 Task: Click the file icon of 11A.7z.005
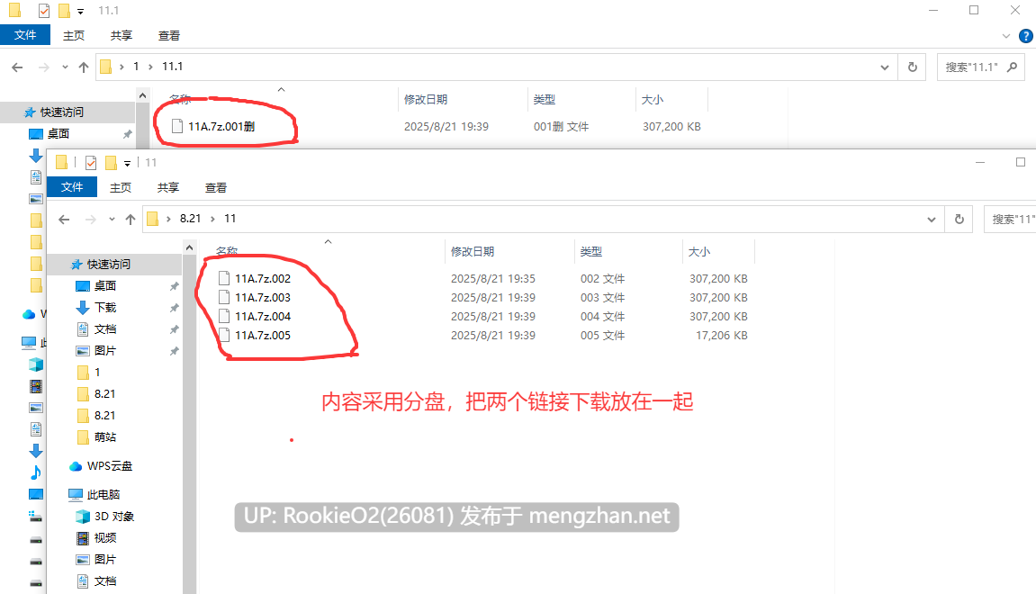point(224,335)
